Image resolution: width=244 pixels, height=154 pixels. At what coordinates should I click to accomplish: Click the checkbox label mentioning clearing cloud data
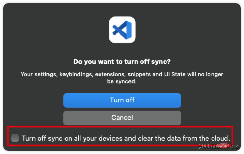pos(126,138)
